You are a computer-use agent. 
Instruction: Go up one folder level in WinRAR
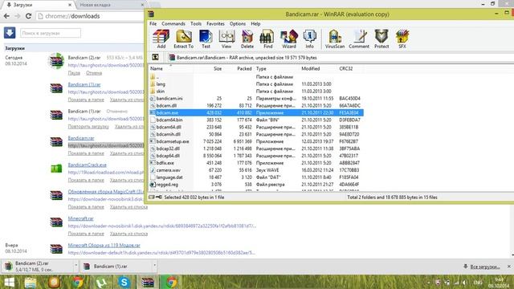pyautogui.click(x=155, y=57)
